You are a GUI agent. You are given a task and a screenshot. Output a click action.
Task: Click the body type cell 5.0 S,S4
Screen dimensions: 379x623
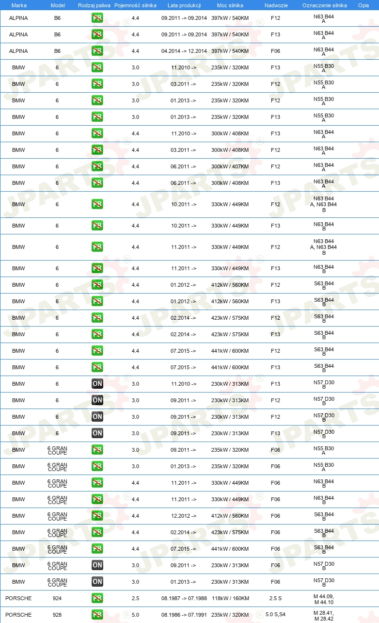[x=276, y=615]
